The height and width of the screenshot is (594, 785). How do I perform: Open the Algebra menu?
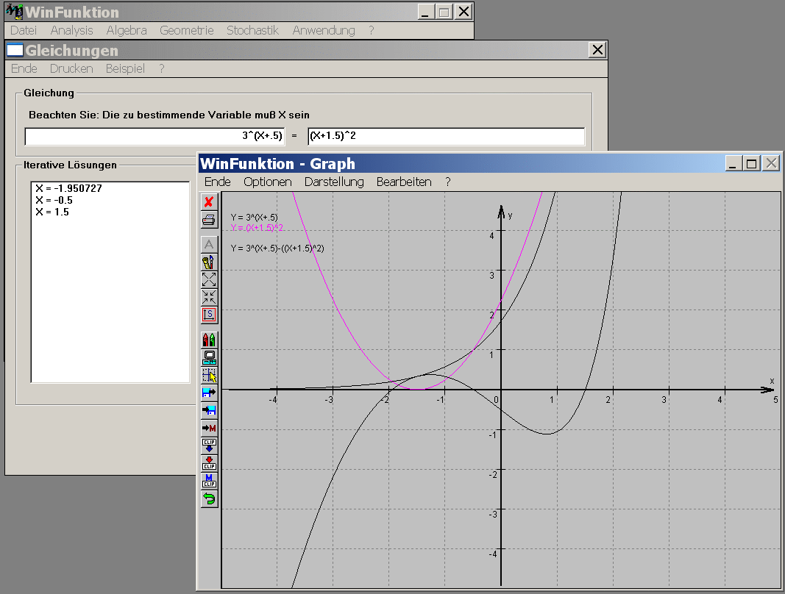(127, 31)
